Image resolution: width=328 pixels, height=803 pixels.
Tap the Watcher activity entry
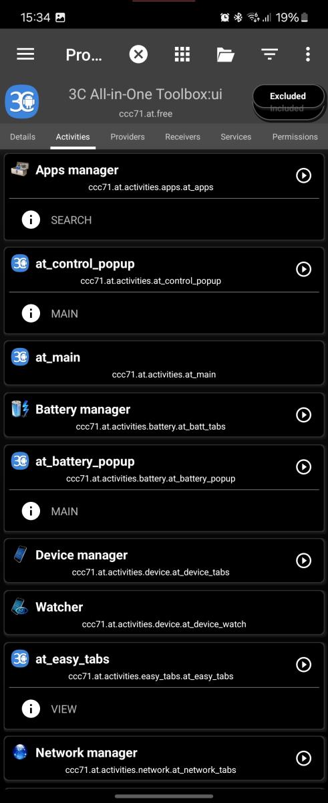(x=164, y=614)
